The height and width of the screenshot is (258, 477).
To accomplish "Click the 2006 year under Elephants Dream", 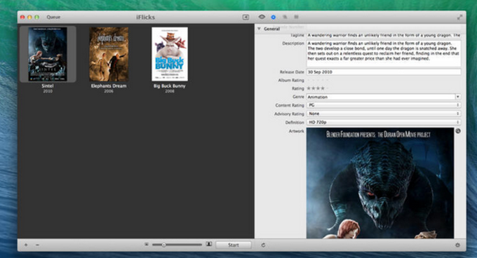I will (x=109, y=91).
